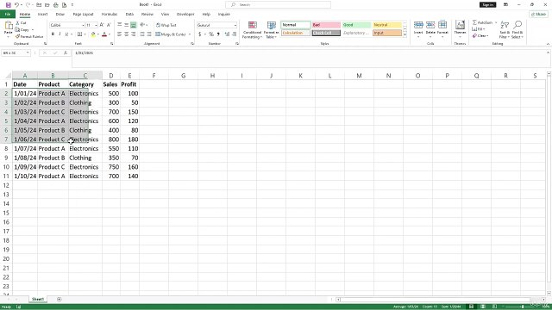Toggle Wrap Text
Viewport: 552px width, 310px height.
(166, 25)
